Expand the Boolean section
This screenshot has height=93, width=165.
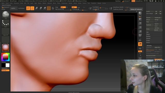pyautogui.click(x=148, y=36)
